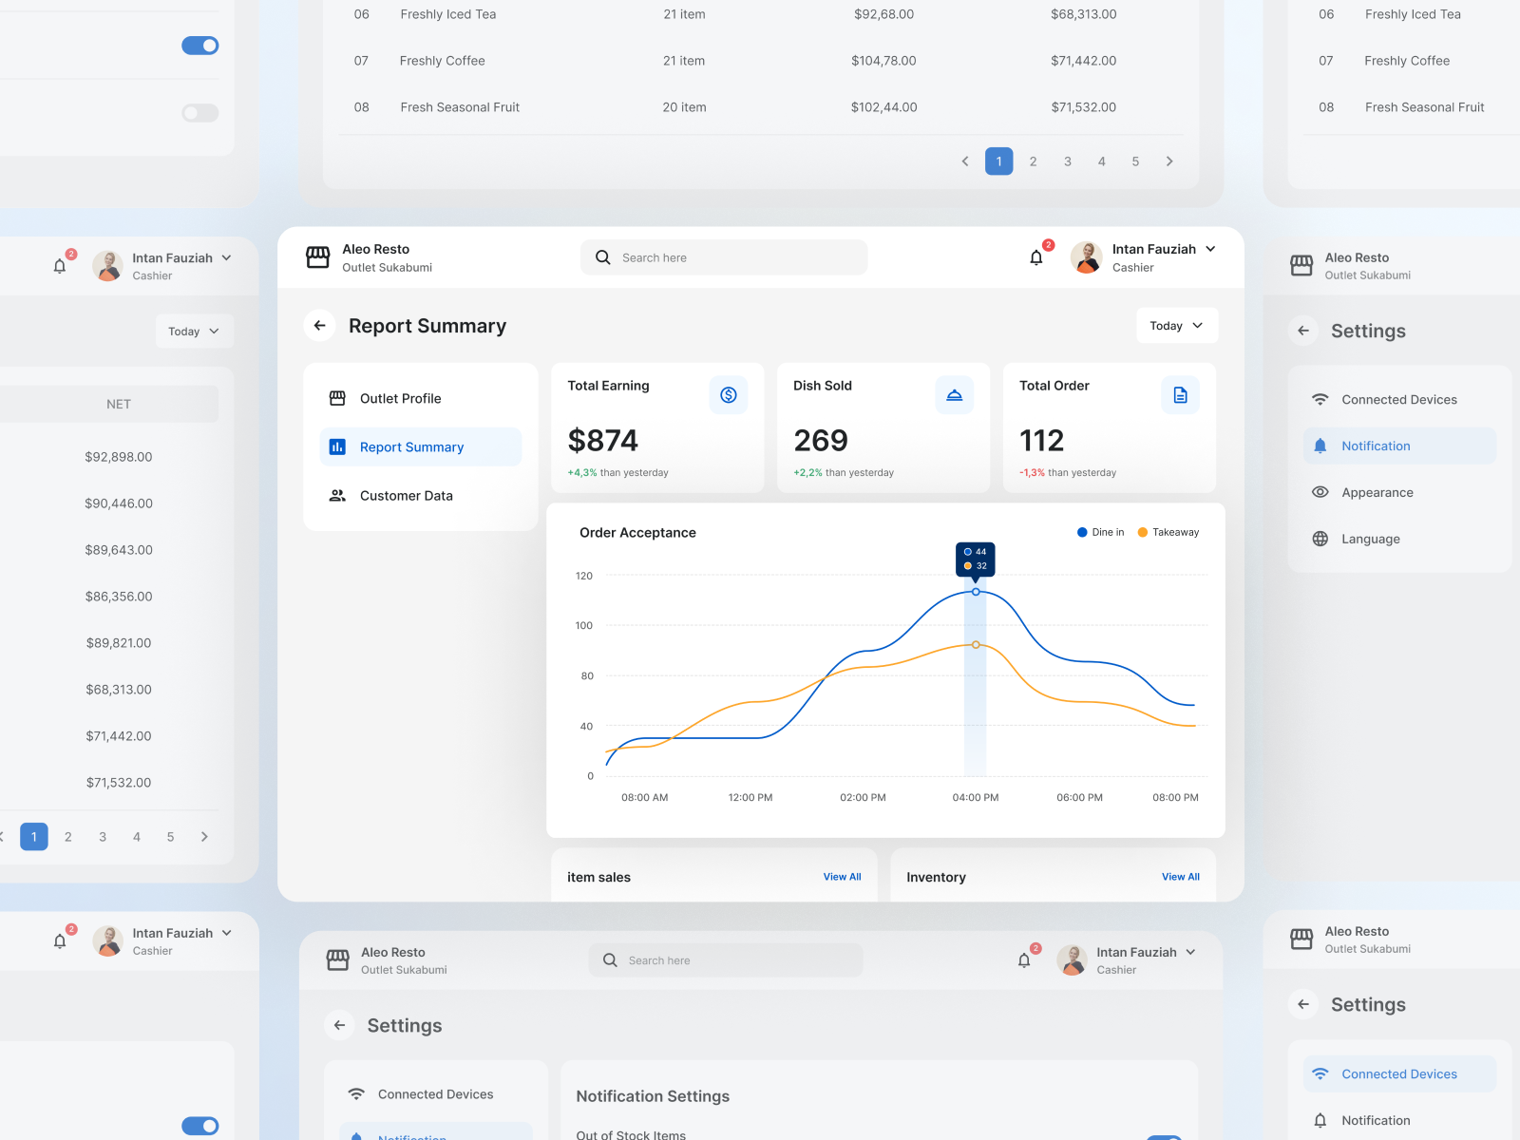
Task: Open Connected Devices via the wifi icon
Action: (x=1320, y=399)
